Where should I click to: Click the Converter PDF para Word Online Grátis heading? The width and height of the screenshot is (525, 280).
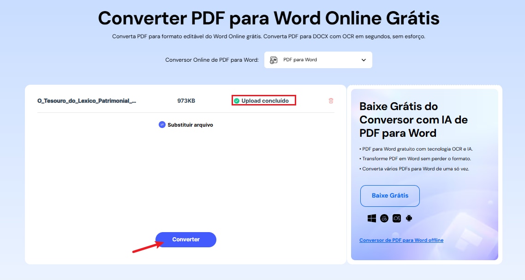tap(268, 18)
